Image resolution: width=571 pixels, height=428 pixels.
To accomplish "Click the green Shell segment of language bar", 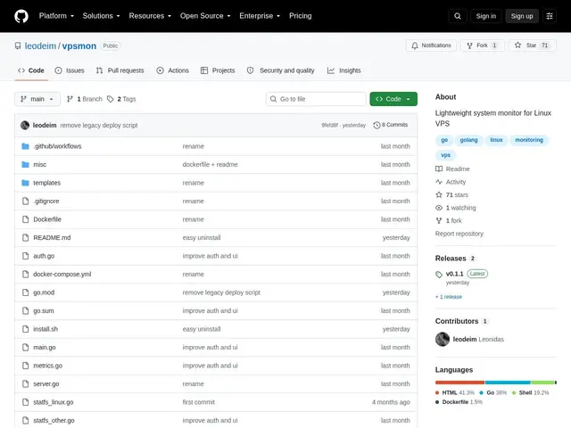I will pos(542,383).
